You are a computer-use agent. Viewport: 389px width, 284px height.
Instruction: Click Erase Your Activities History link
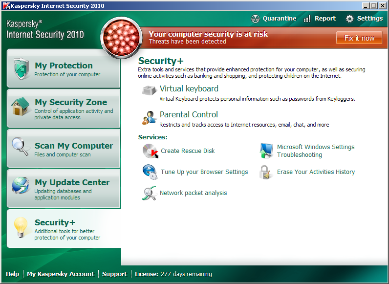click(x=316, y=172)
